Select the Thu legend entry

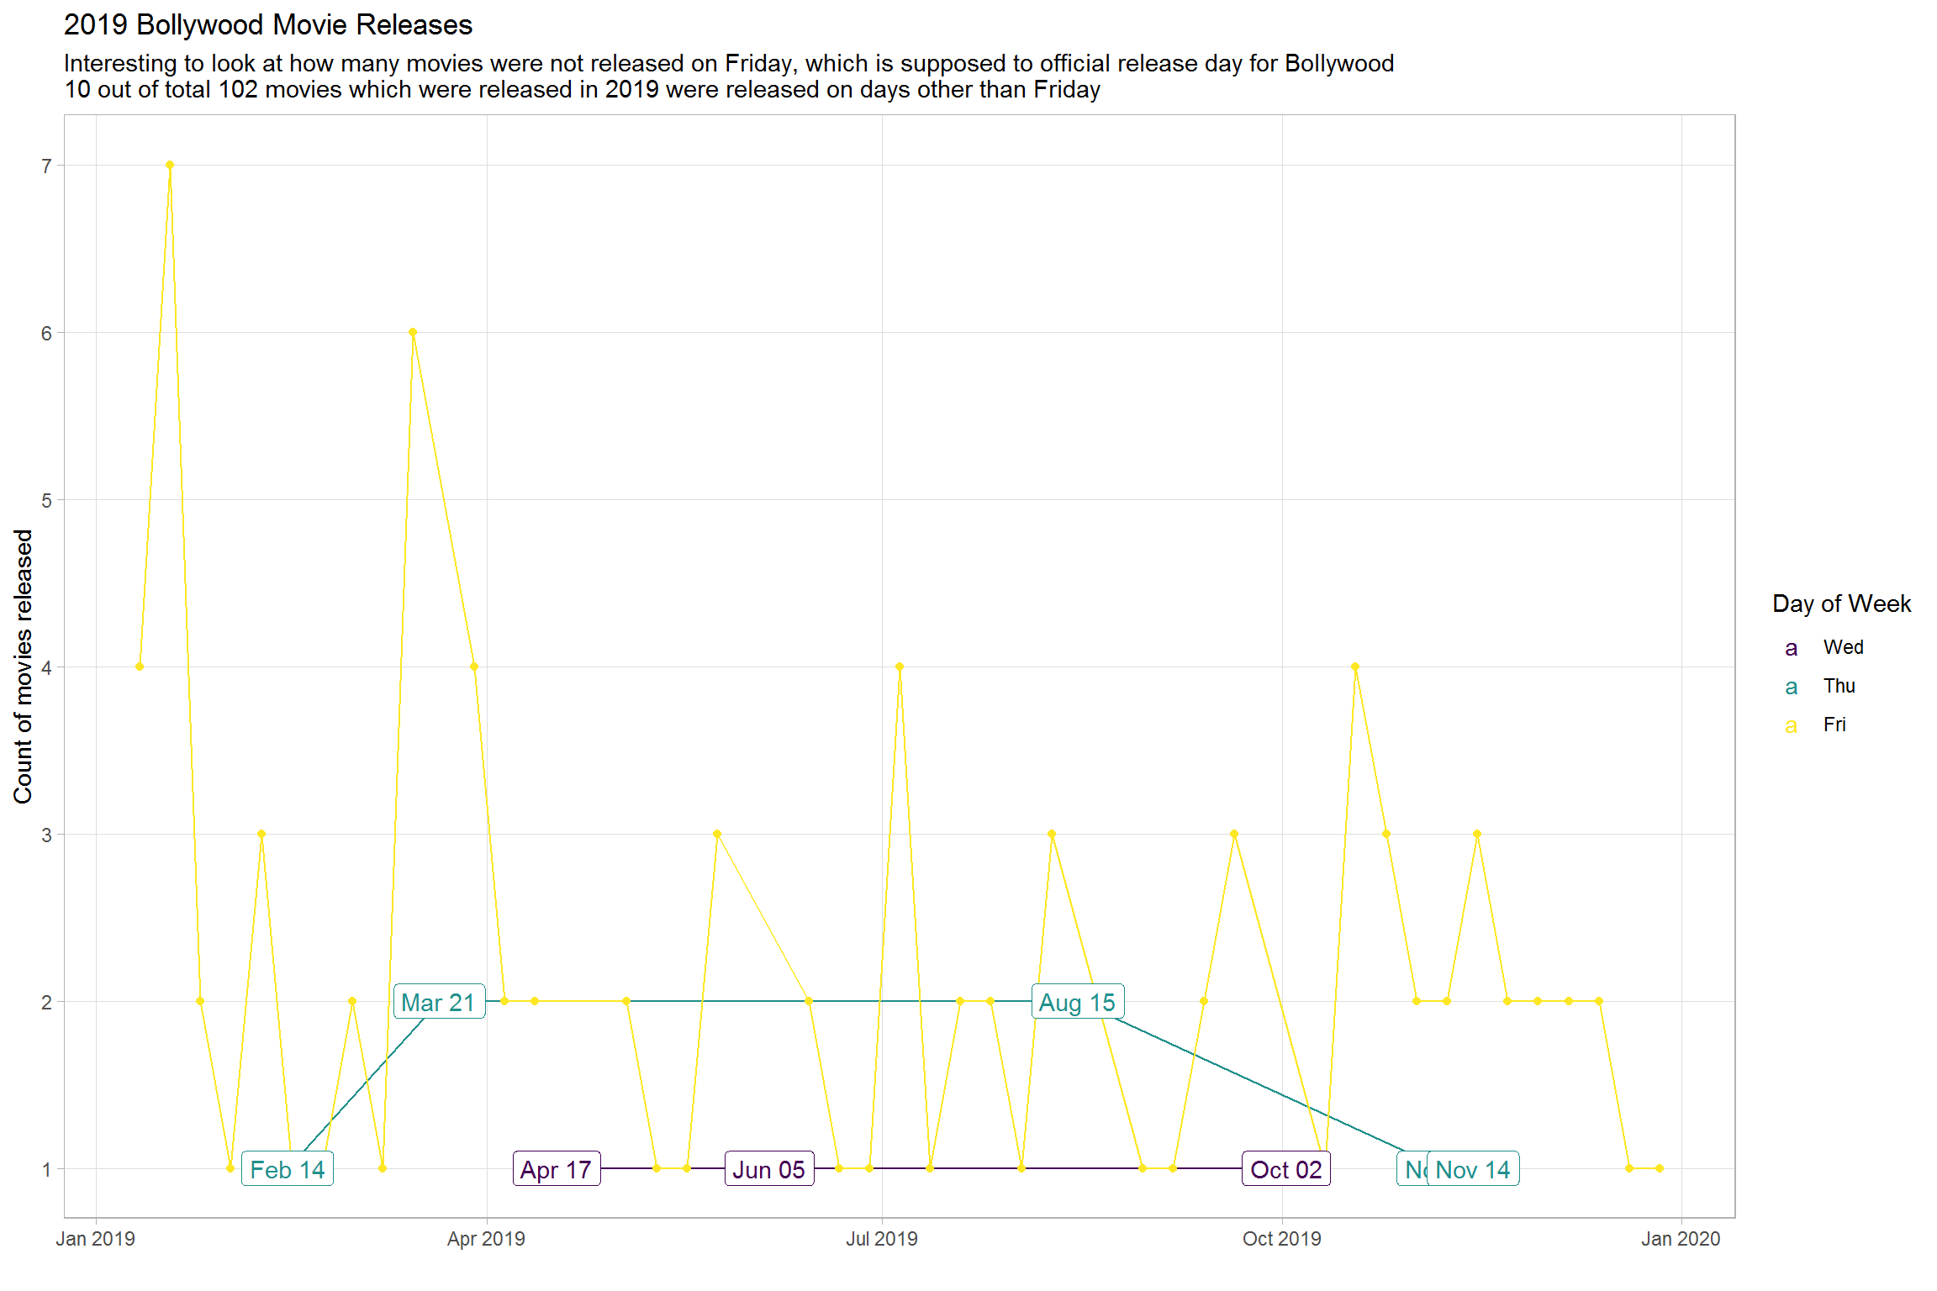click(x=1839, y=686)
